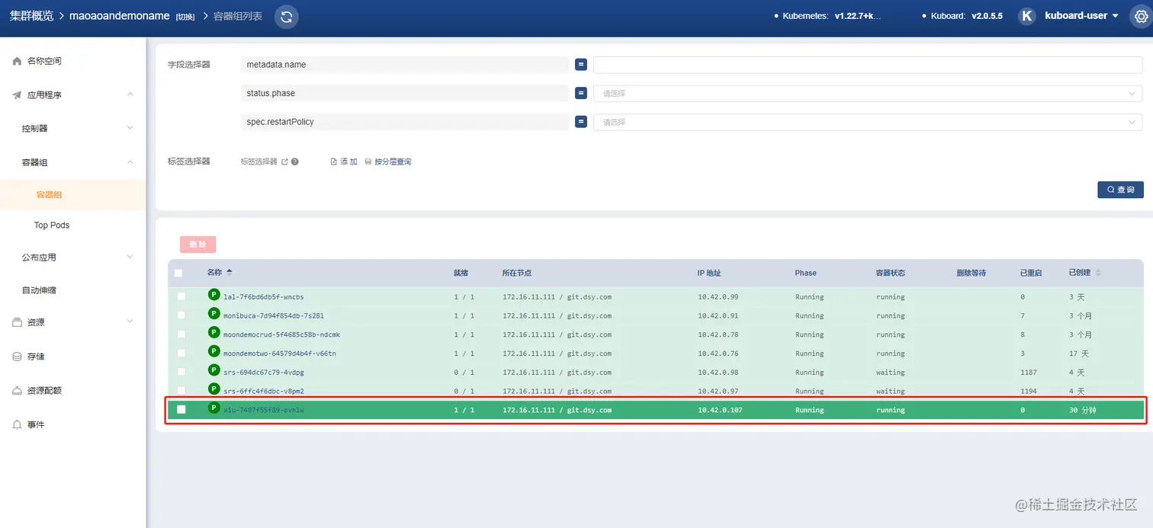Open the kuboard-user account dropdown
The height and width of the screenshot is (528, 1153).
1081,16
